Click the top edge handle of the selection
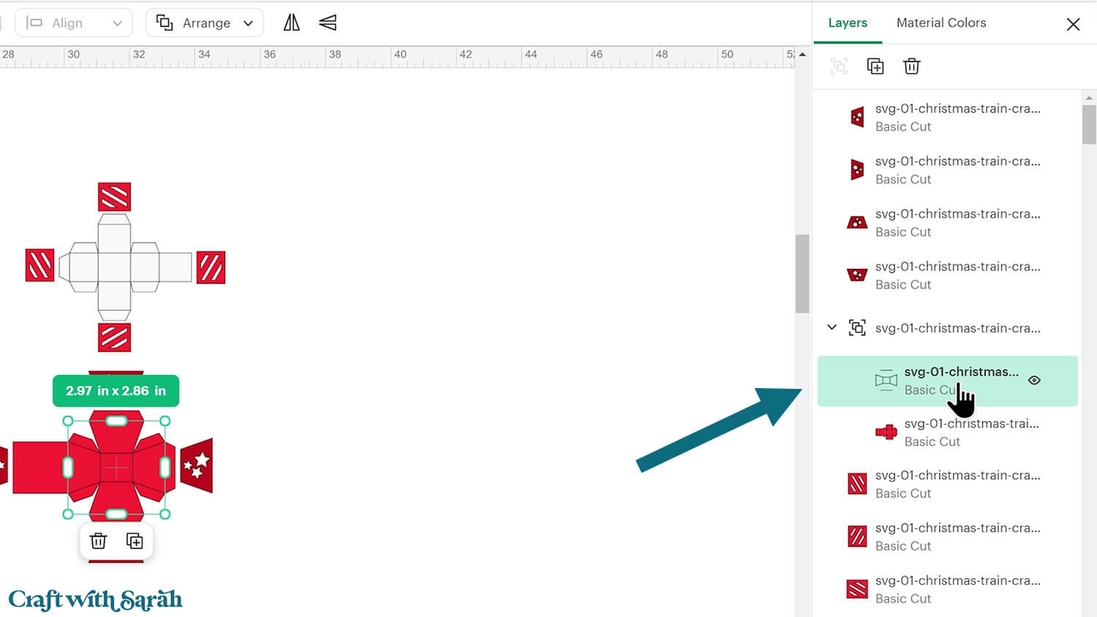The width and height of the screenshot is (1097, 617). click(116, 421)
